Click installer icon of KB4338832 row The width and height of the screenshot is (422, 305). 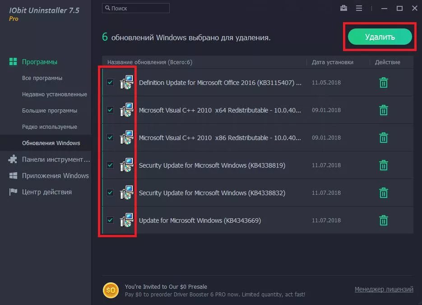[126, 192]
